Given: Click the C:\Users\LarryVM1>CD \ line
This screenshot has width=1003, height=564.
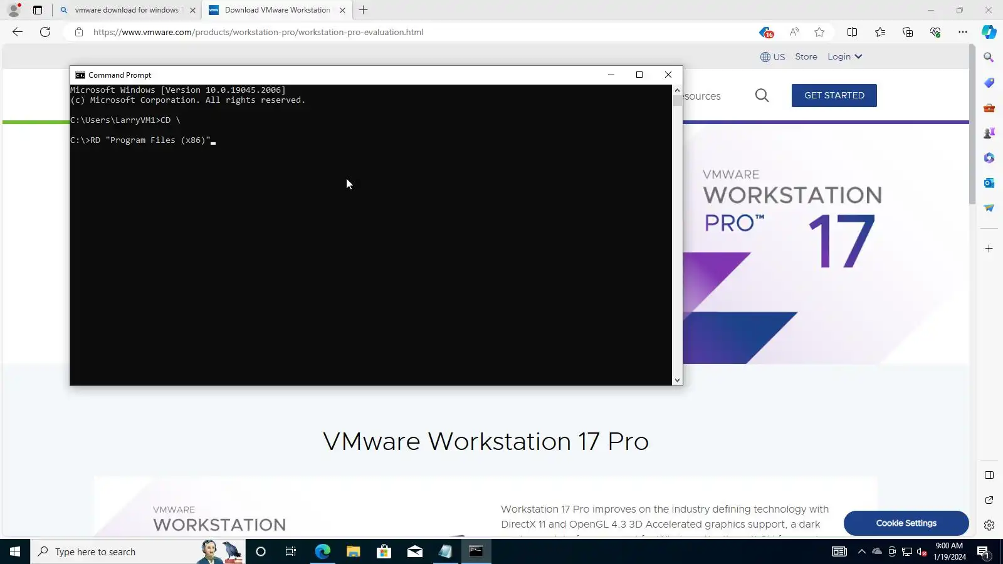Looking at the screenshot, I should pos(125,120).
